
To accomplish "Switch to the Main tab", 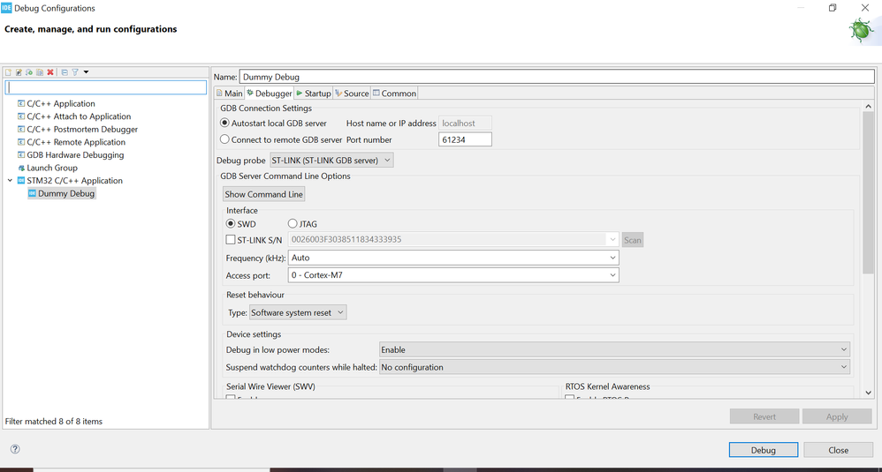I will 230,94.
